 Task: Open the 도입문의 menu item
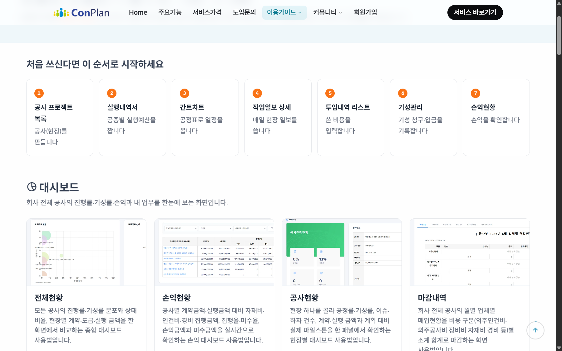244,12
